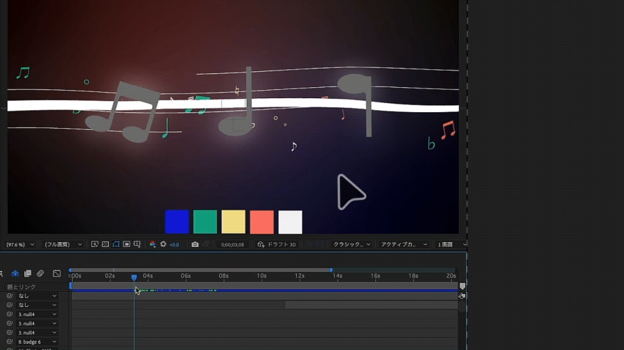Click the 18s mark on the time ruler
624x350 pixels.
click(413, 276)
